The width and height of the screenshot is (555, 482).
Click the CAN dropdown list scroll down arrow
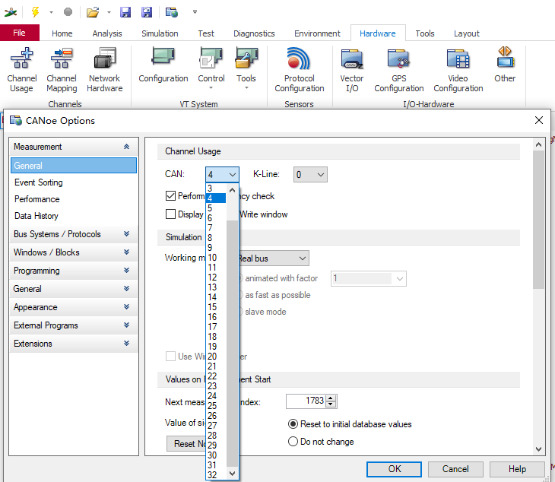[232, 473]
